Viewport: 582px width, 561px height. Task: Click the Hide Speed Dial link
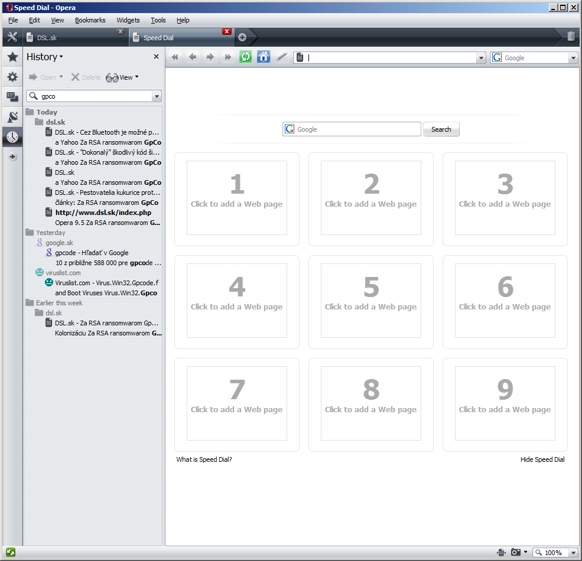click(x=542, y=459)
